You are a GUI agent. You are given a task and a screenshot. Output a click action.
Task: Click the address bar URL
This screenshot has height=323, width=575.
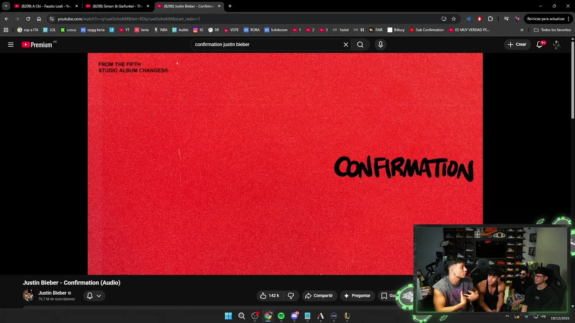point(129,19)
